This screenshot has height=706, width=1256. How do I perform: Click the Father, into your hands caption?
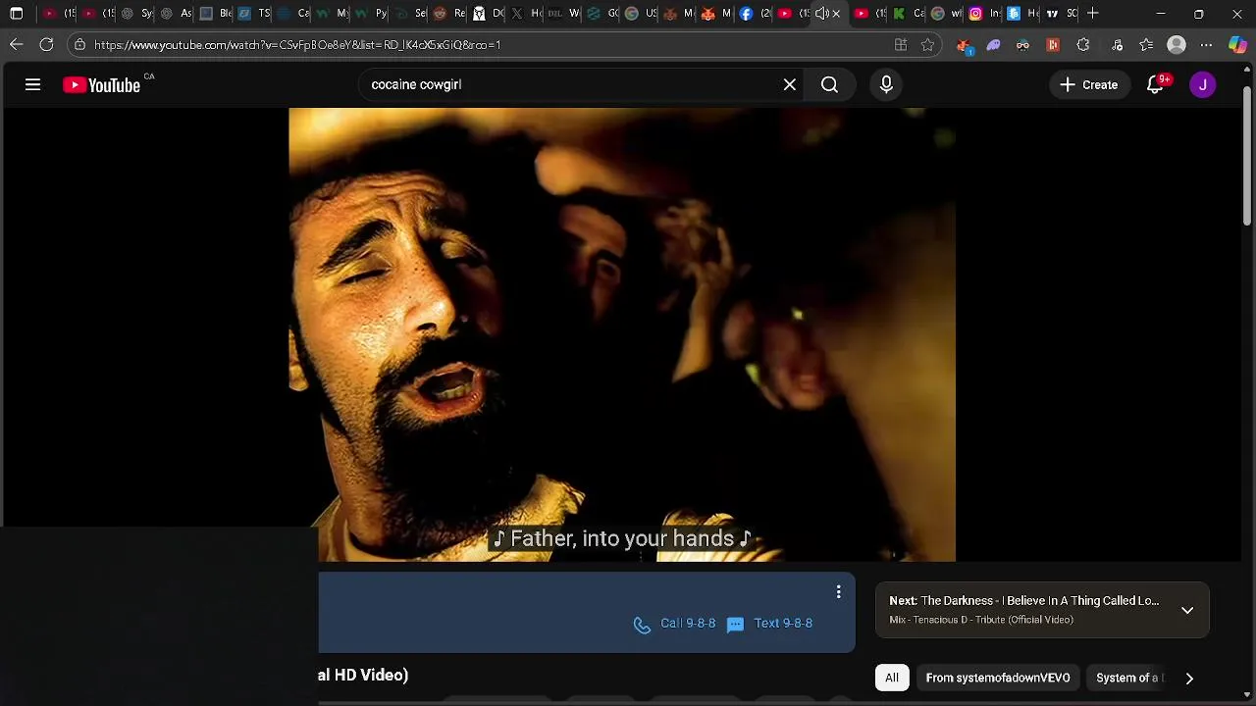(622, 538)
